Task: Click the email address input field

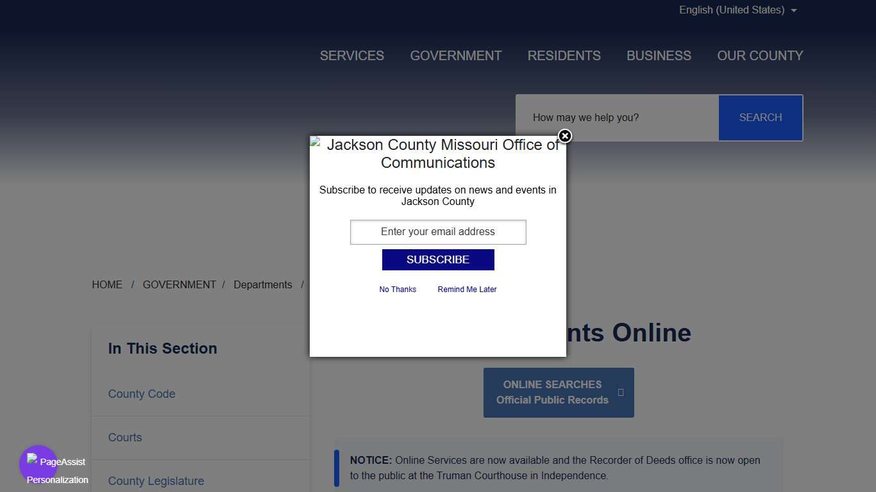Action: tap(438, 232)
